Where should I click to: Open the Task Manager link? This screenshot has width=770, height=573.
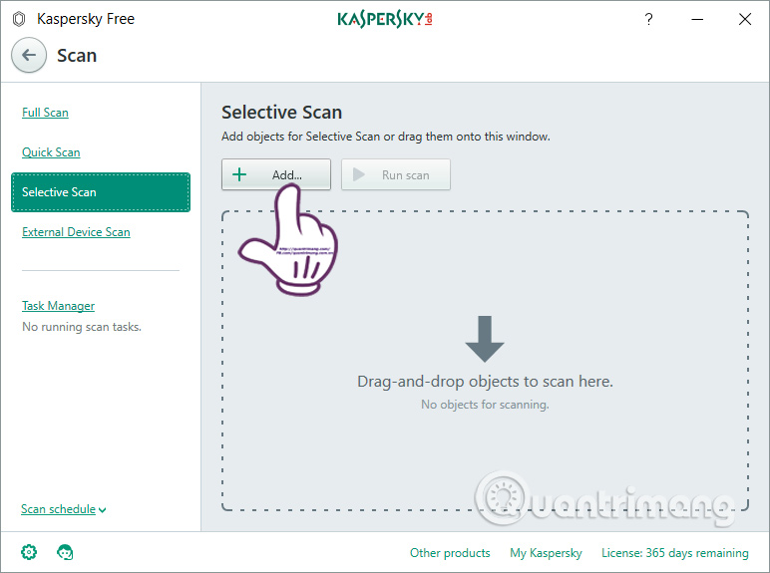pos(59,306)
